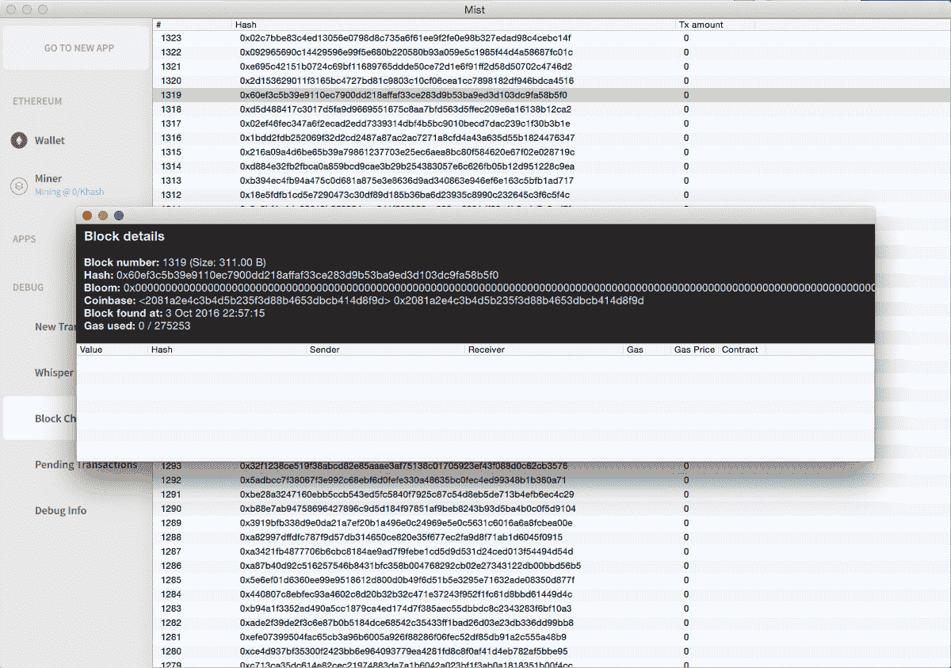Image resolution: width=951 pixels, height=668 pixels.
Task: Open Pending Transactions in the sidebar
Action: point(86,465)
